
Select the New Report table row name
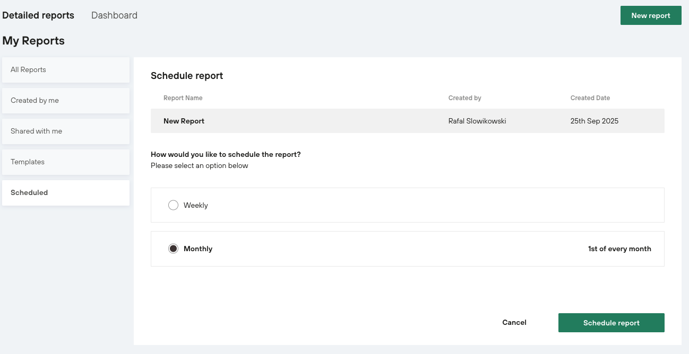[x=184, y=121]
